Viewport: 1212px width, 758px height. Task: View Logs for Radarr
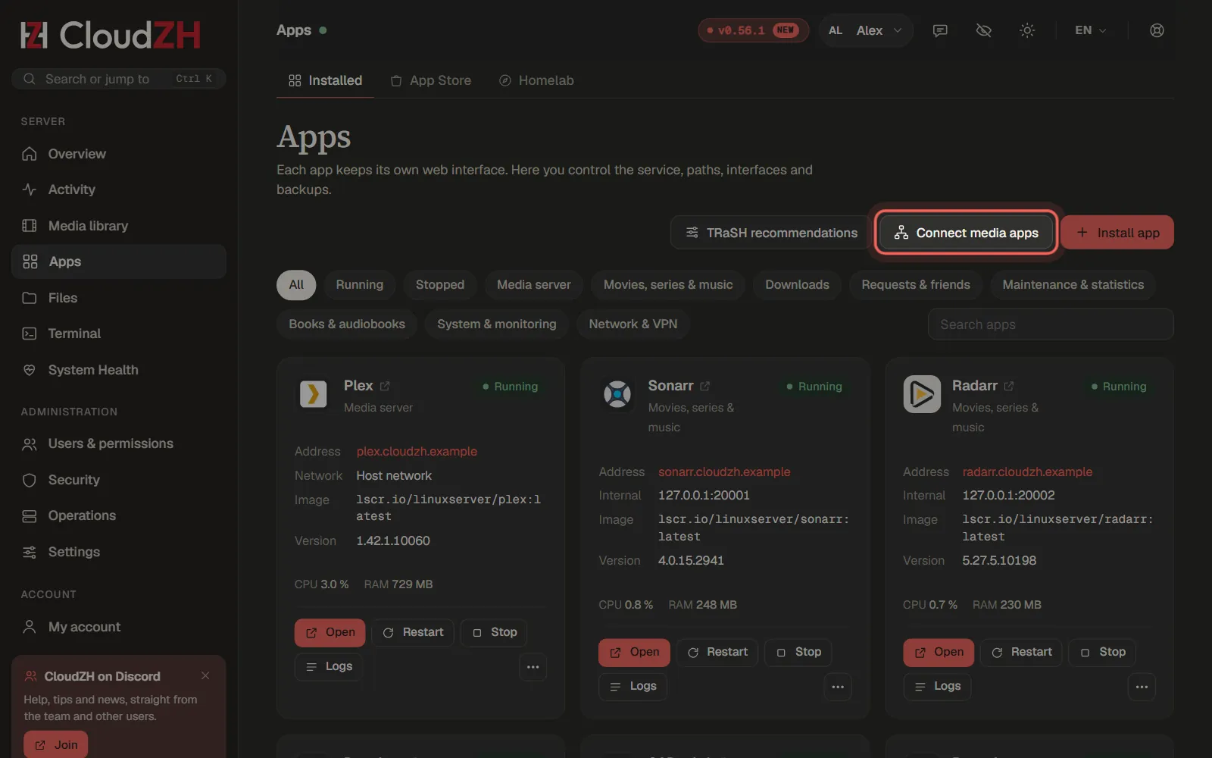[x=937, y=687]
